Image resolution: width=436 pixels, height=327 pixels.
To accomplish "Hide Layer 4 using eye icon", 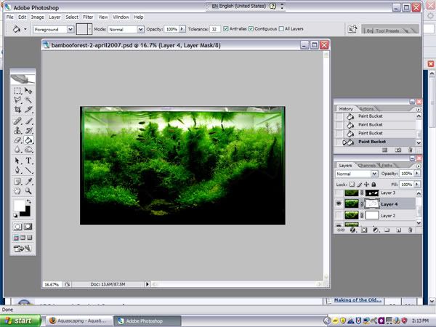I will (x=339, y=203).
